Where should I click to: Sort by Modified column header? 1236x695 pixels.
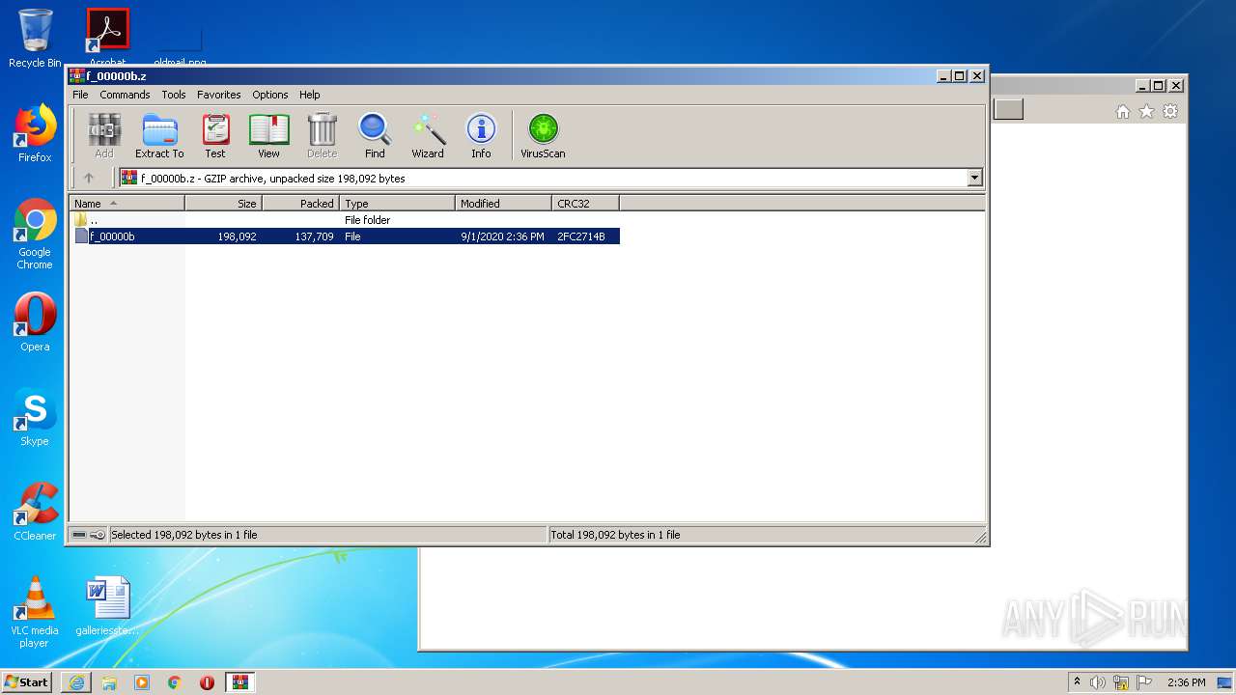pyautogui.click(x=503, y=203)
